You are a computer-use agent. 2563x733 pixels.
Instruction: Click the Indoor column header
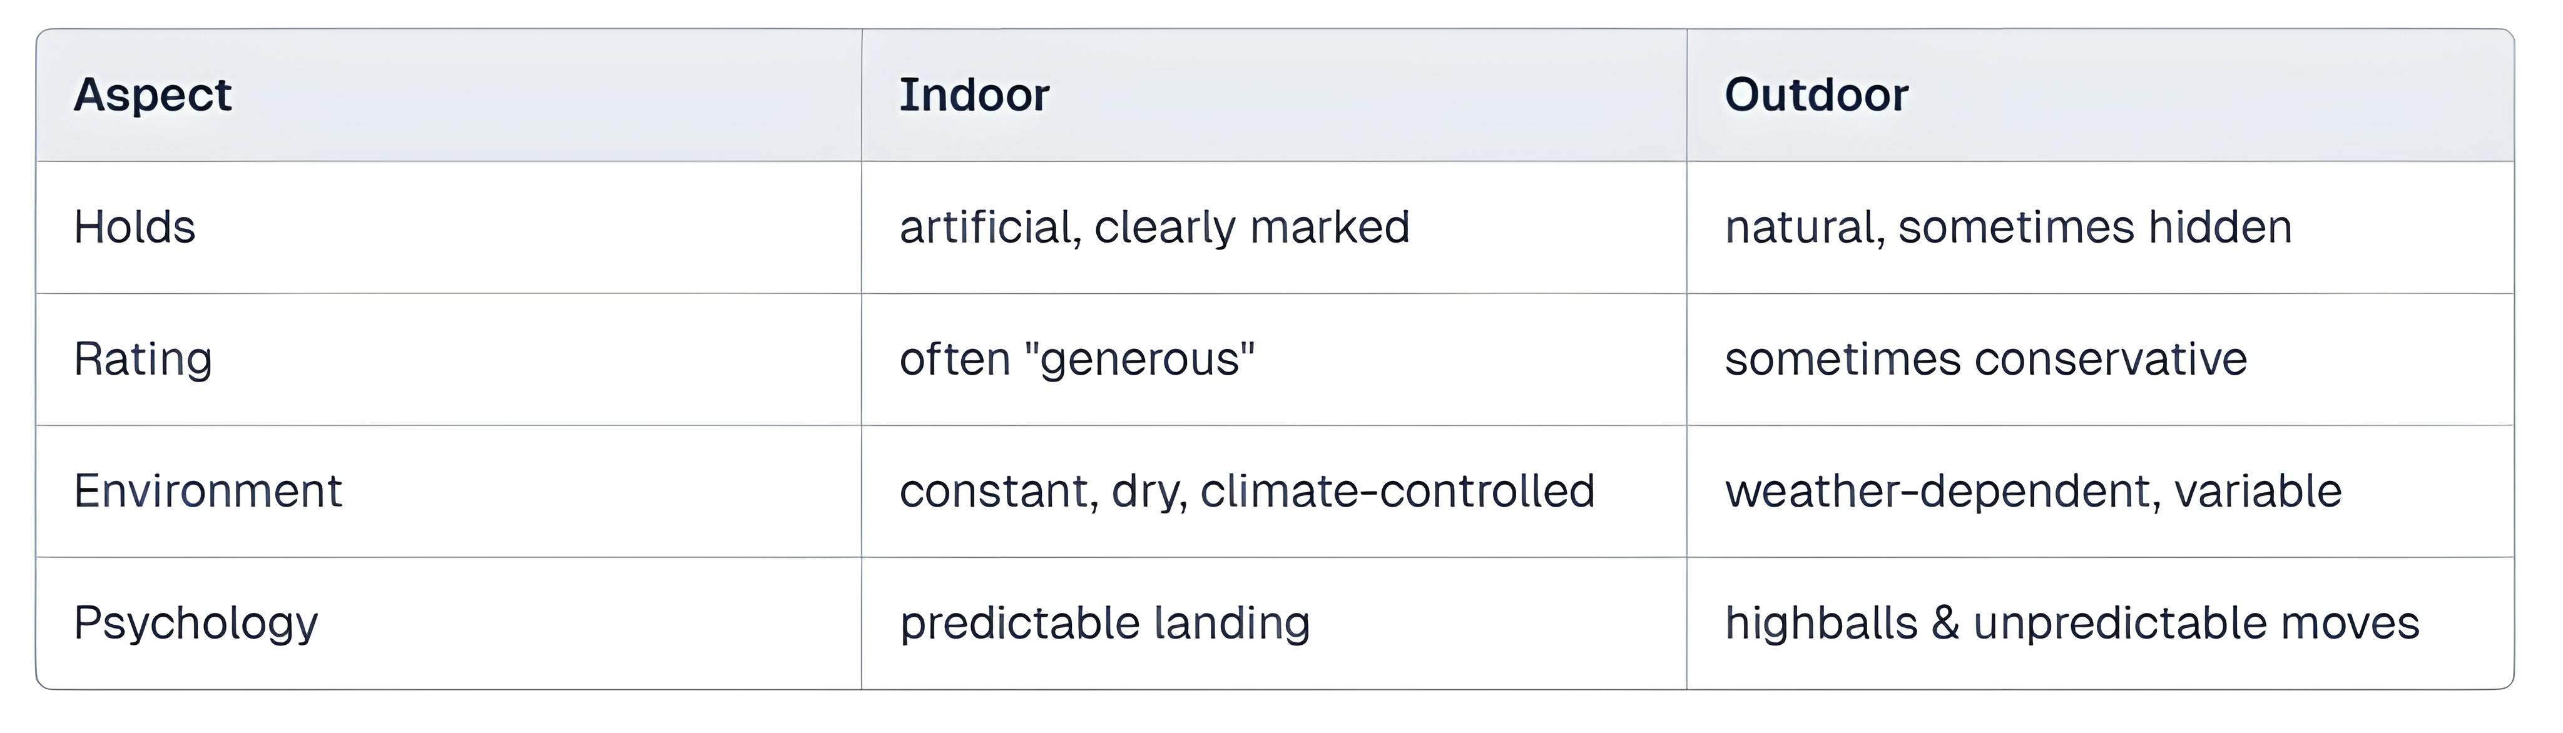click(x=974, y=96)
